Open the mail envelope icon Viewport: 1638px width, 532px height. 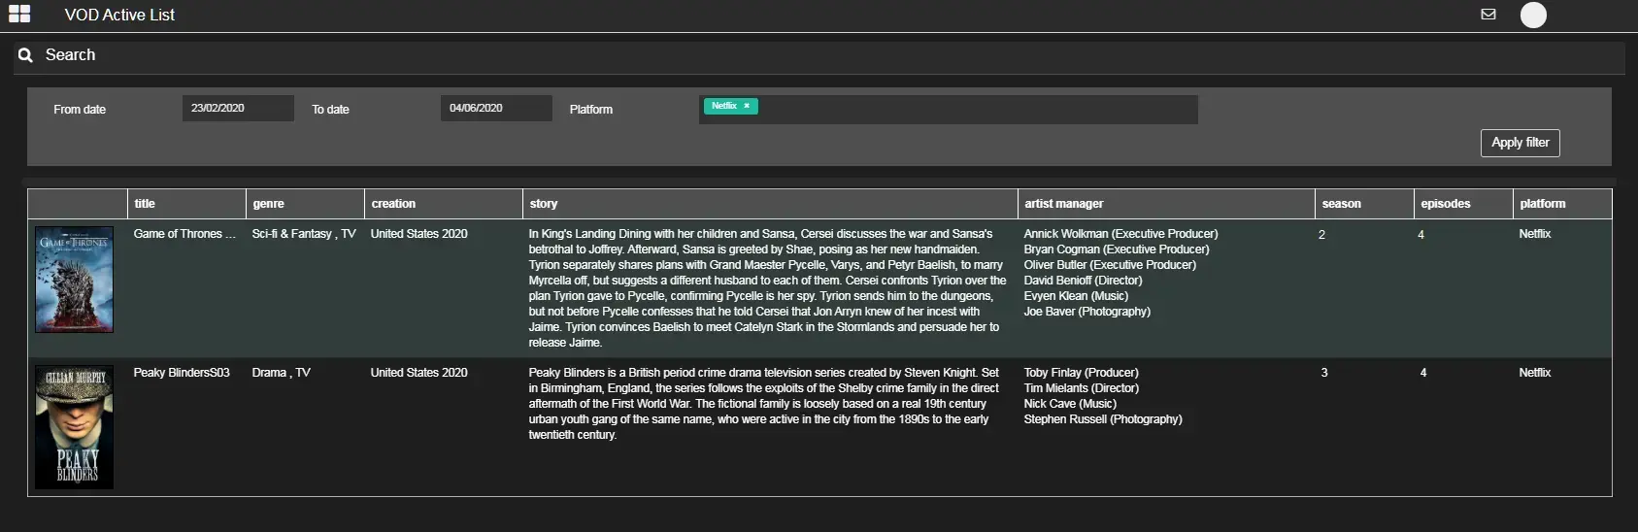point(1488,15)
